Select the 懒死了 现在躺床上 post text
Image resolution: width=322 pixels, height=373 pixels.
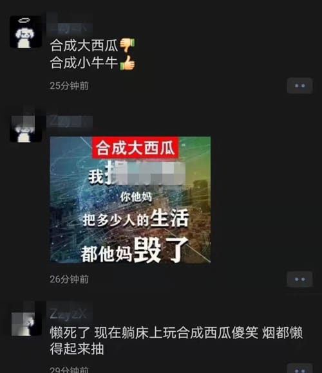click(x=176, y=341)
